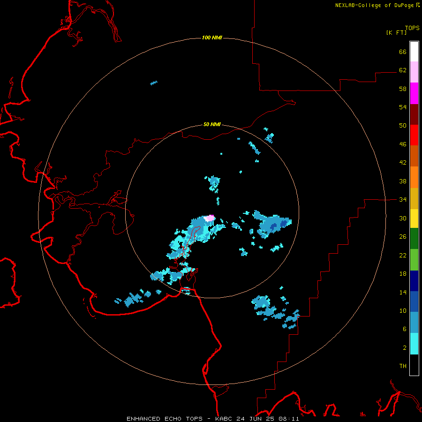Click the yellow legend swatch
422x422 pixels.
coord(414,219)
